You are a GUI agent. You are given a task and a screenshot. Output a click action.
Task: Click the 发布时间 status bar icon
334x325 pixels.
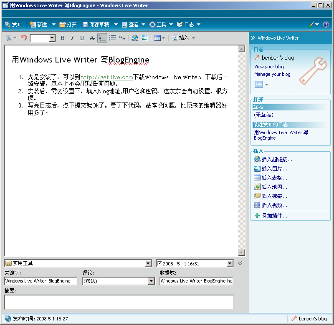point(8,318)
